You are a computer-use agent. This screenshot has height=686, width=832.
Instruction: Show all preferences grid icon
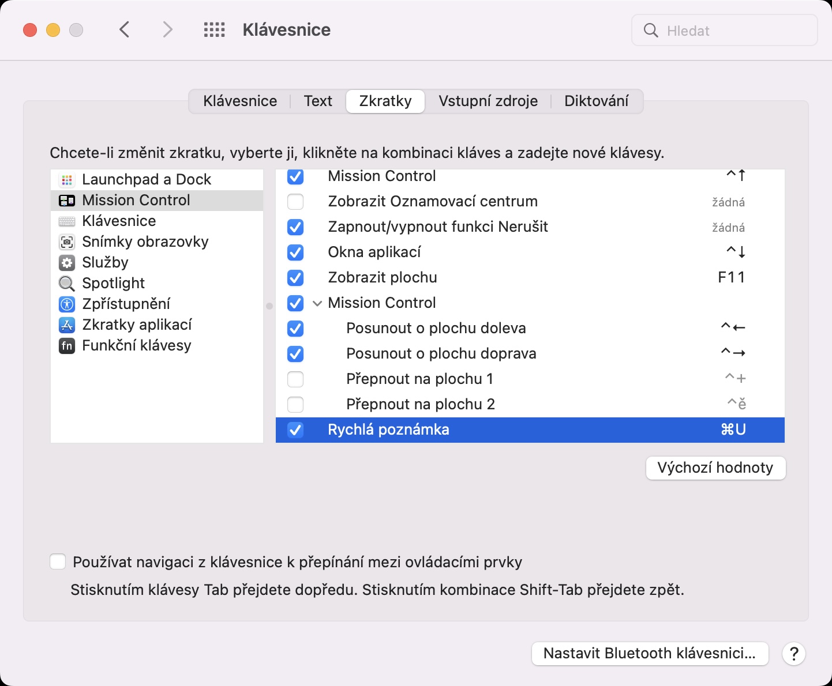(214, 30)
